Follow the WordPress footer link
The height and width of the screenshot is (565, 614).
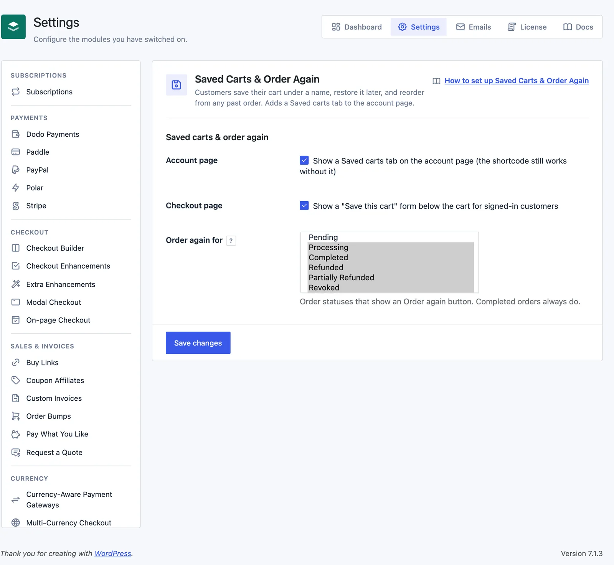click(x=113, y=553)
